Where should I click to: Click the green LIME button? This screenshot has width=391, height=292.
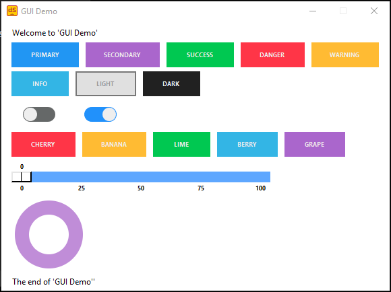(181, 145)
